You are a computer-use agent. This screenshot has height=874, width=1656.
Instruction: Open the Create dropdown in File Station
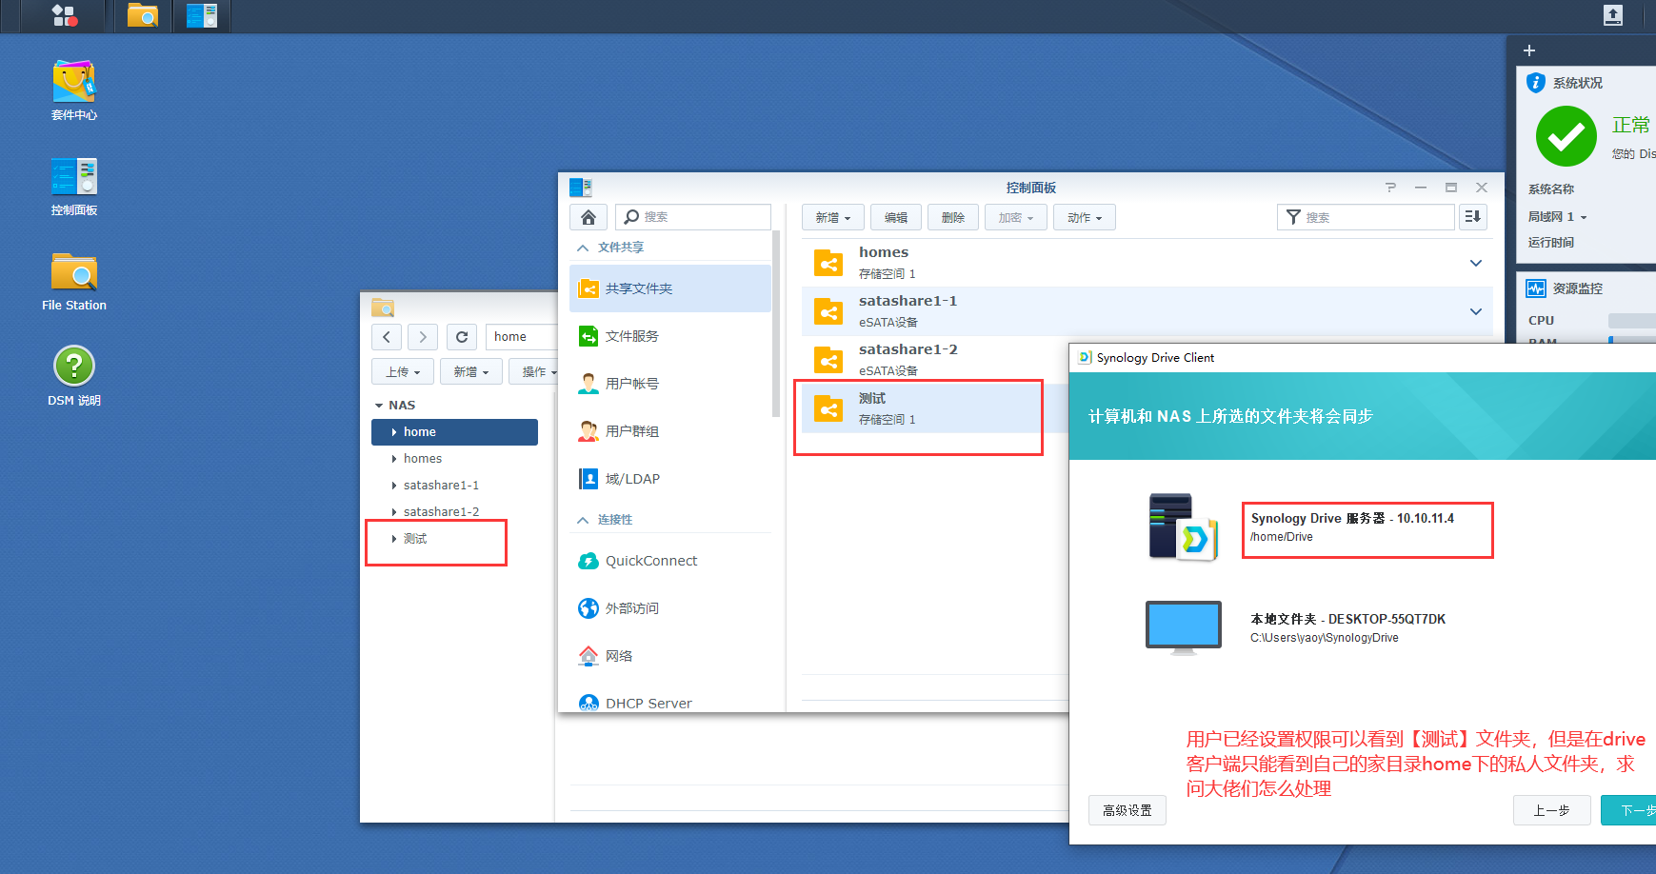click(471, 371)
